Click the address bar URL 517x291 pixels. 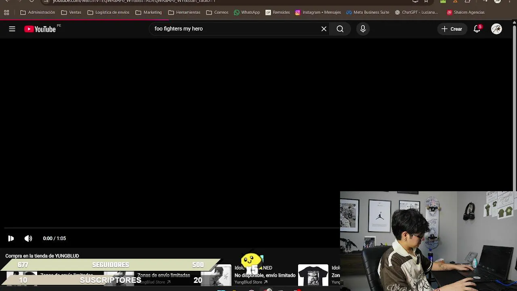(x=134, y=1)
